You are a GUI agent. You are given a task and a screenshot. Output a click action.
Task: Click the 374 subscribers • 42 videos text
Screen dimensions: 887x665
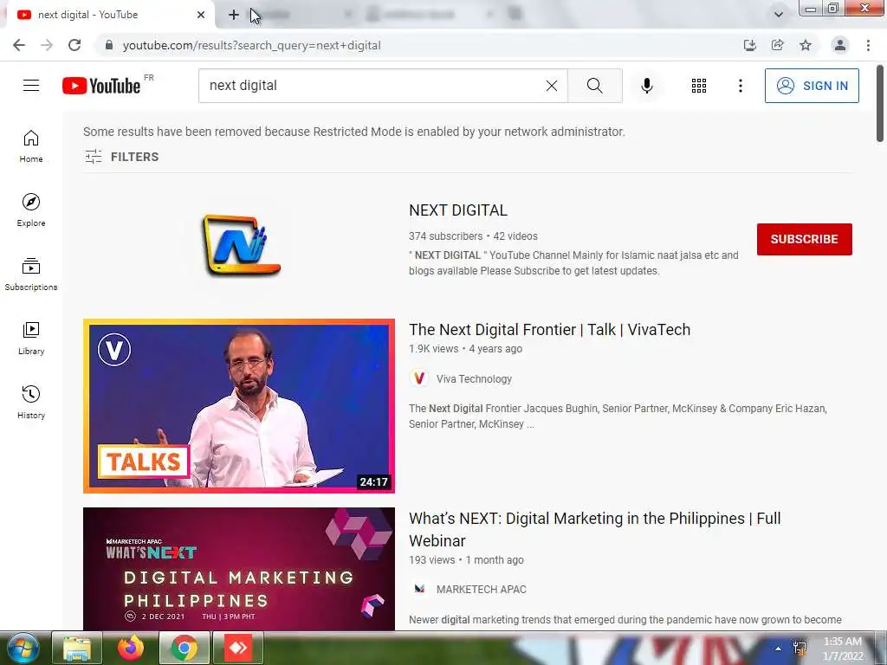(473, 236)
